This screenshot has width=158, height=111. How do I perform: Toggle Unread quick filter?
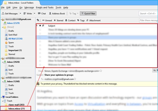pos(47,20)
